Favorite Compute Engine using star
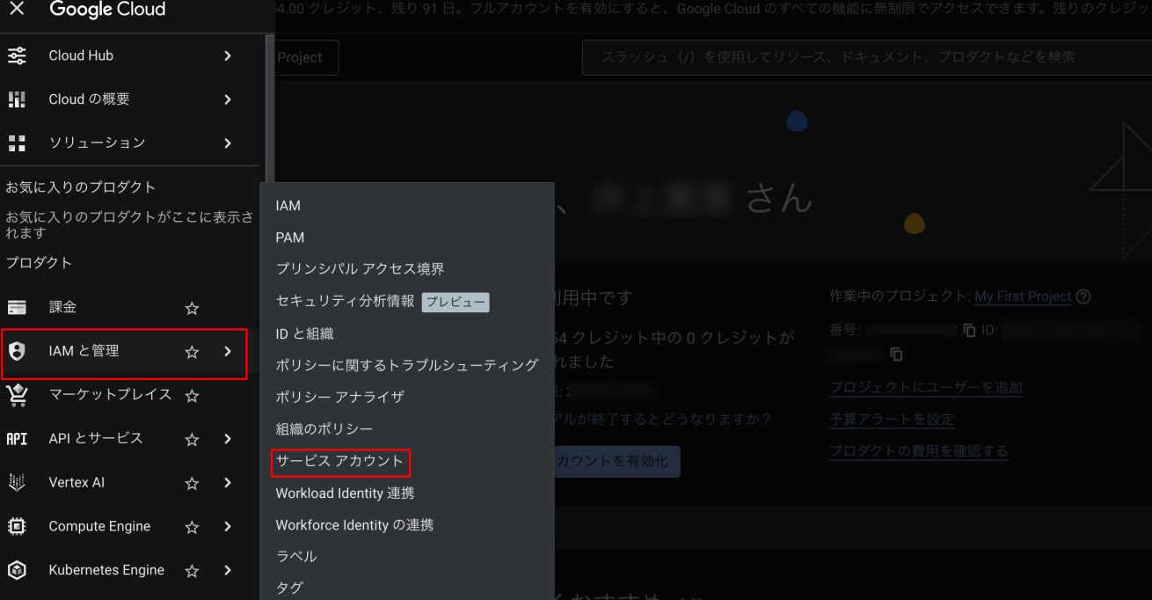Image resolution: width=1152 pixels, height=600 pixels. 192,527
